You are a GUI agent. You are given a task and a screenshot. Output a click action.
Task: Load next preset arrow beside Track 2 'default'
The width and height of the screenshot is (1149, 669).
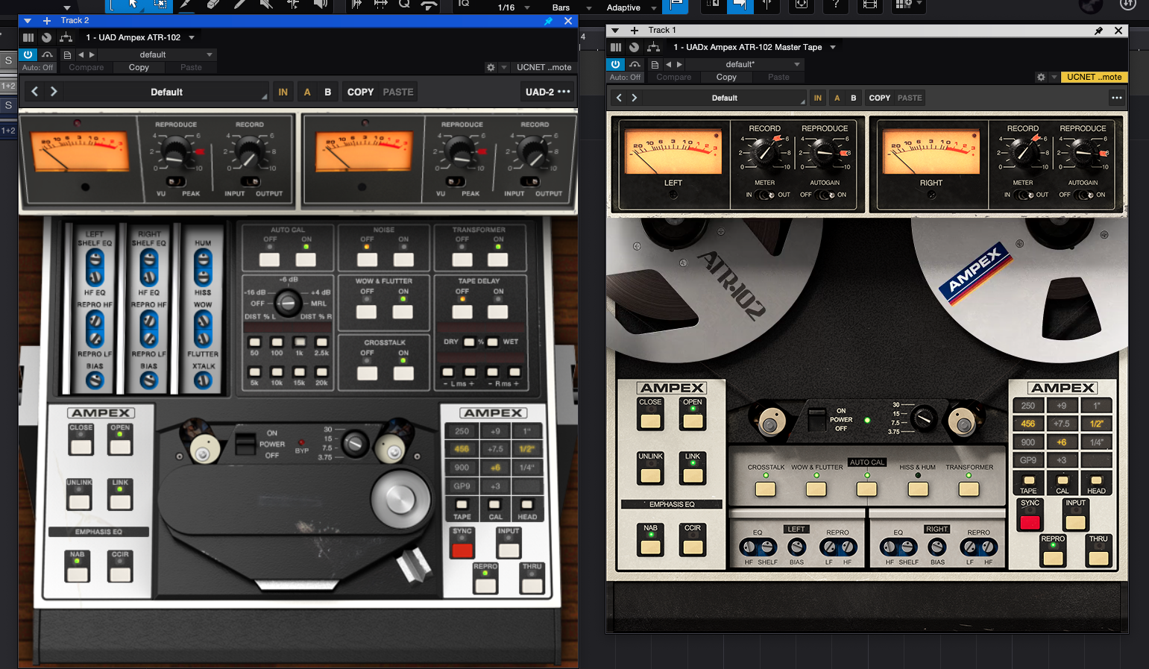[x=92, y=54]
